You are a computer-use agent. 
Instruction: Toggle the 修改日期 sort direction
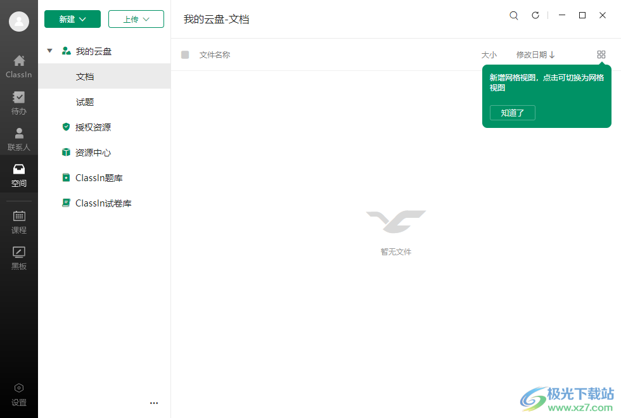(x=535, y=54)
